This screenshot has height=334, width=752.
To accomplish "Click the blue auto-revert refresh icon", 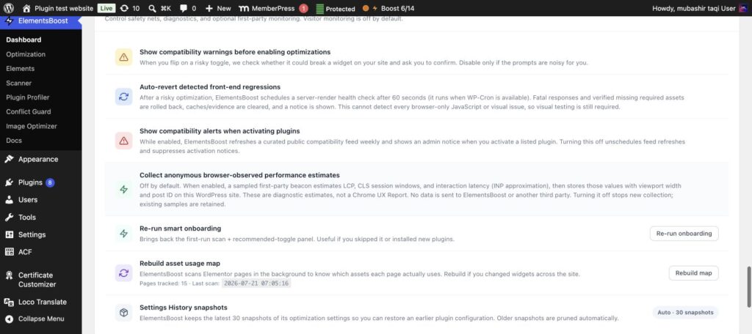I will click(x=123, y=97).
